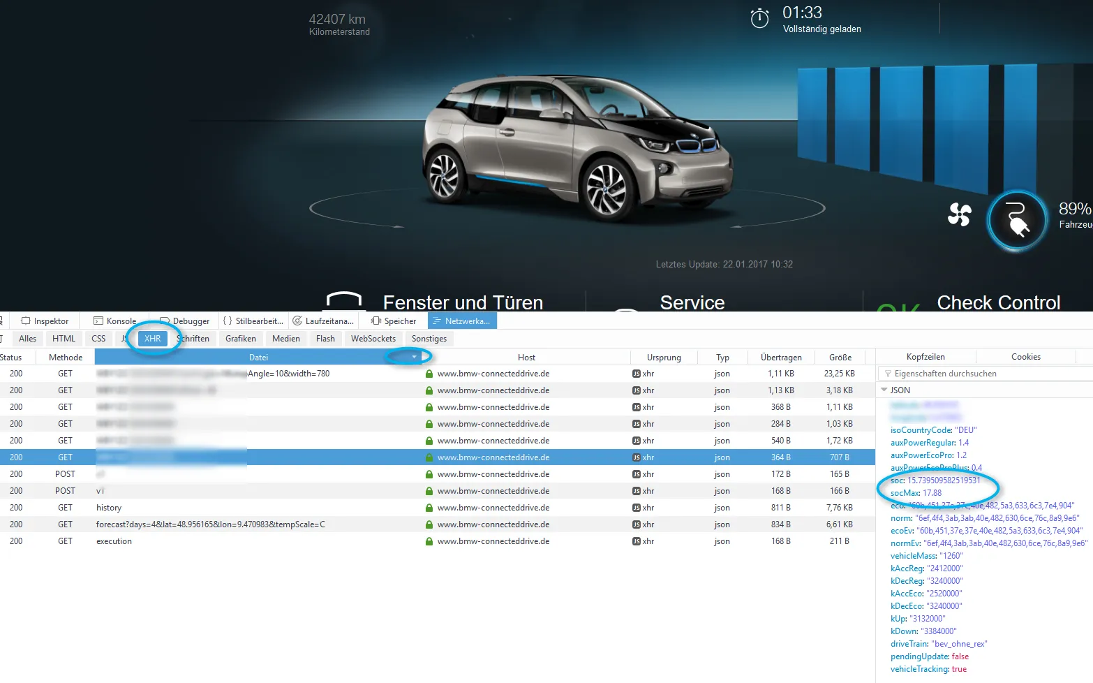Image resolution: width=1093 pixels, height=683 pixels.
Task: Toggle the Sonstiges request filter
Action: point(429,339)
